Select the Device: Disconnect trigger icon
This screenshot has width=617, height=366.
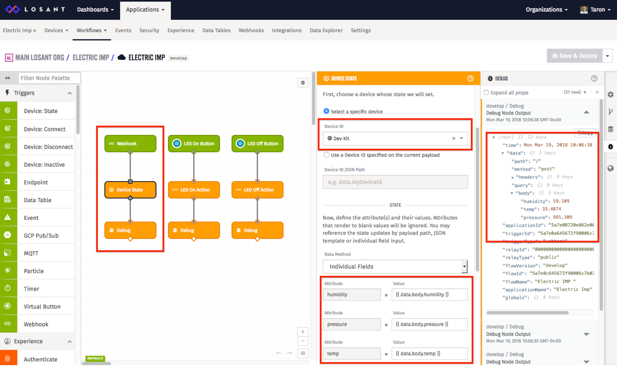(8, 146)
